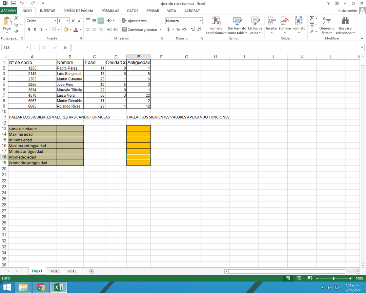Image resolution: width=366 pixels, height=293 pixels.
Task: Click the Cut scissors icon
Action: [x=16, y=19]
